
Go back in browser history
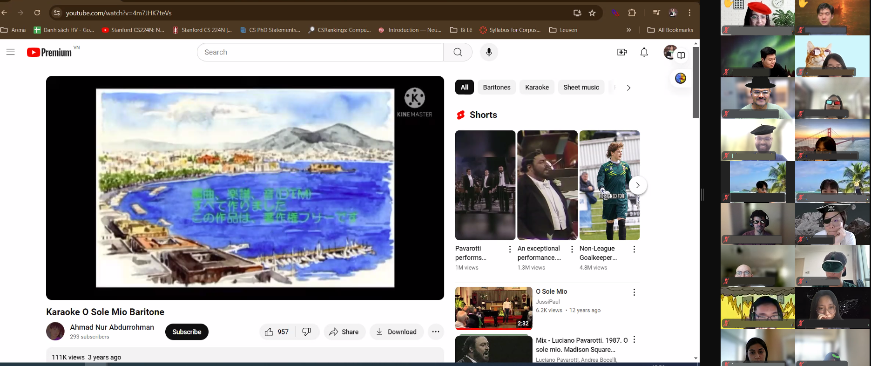(5, 13)
